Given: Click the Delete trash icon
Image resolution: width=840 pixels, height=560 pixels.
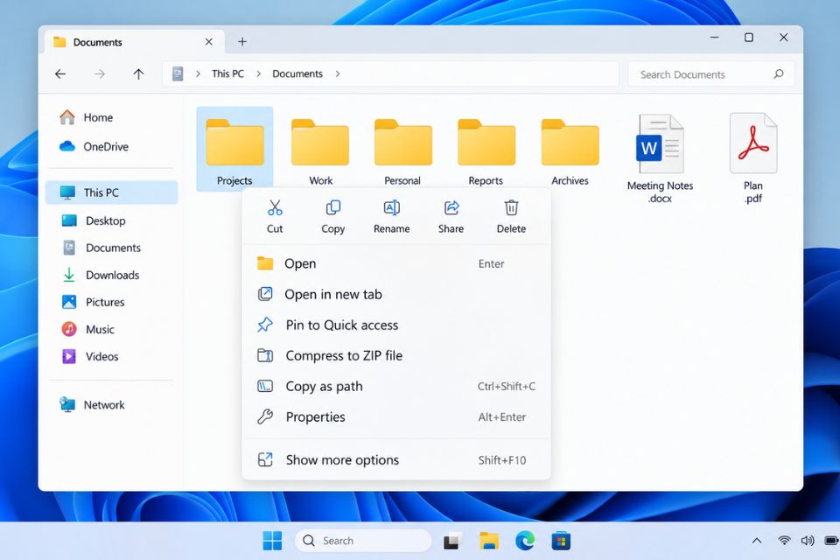Looking at the screenshot, I should (x=511, y=207).
